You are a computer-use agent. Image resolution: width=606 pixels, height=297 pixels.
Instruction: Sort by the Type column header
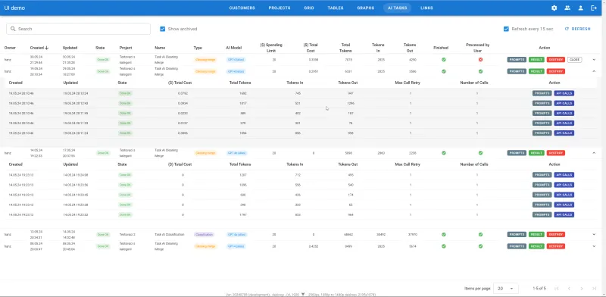click(x=198, y=48)
